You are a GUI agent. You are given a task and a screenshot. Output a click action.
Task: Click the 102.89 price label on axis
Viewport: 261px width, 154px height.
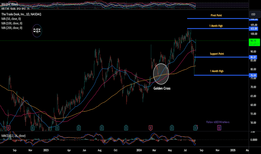253,29
